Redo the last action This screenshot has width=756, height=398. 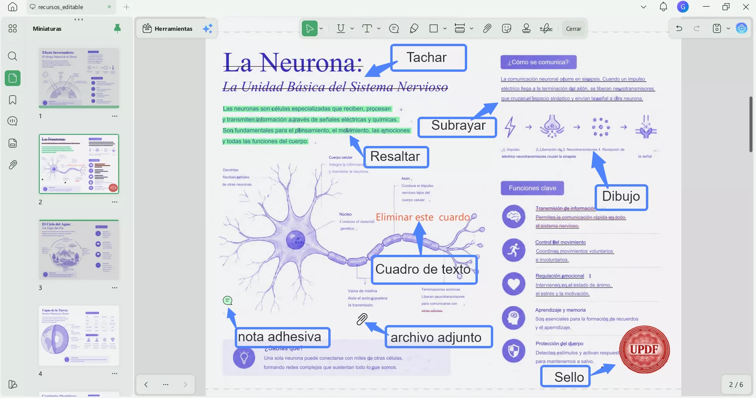[697, 28]
